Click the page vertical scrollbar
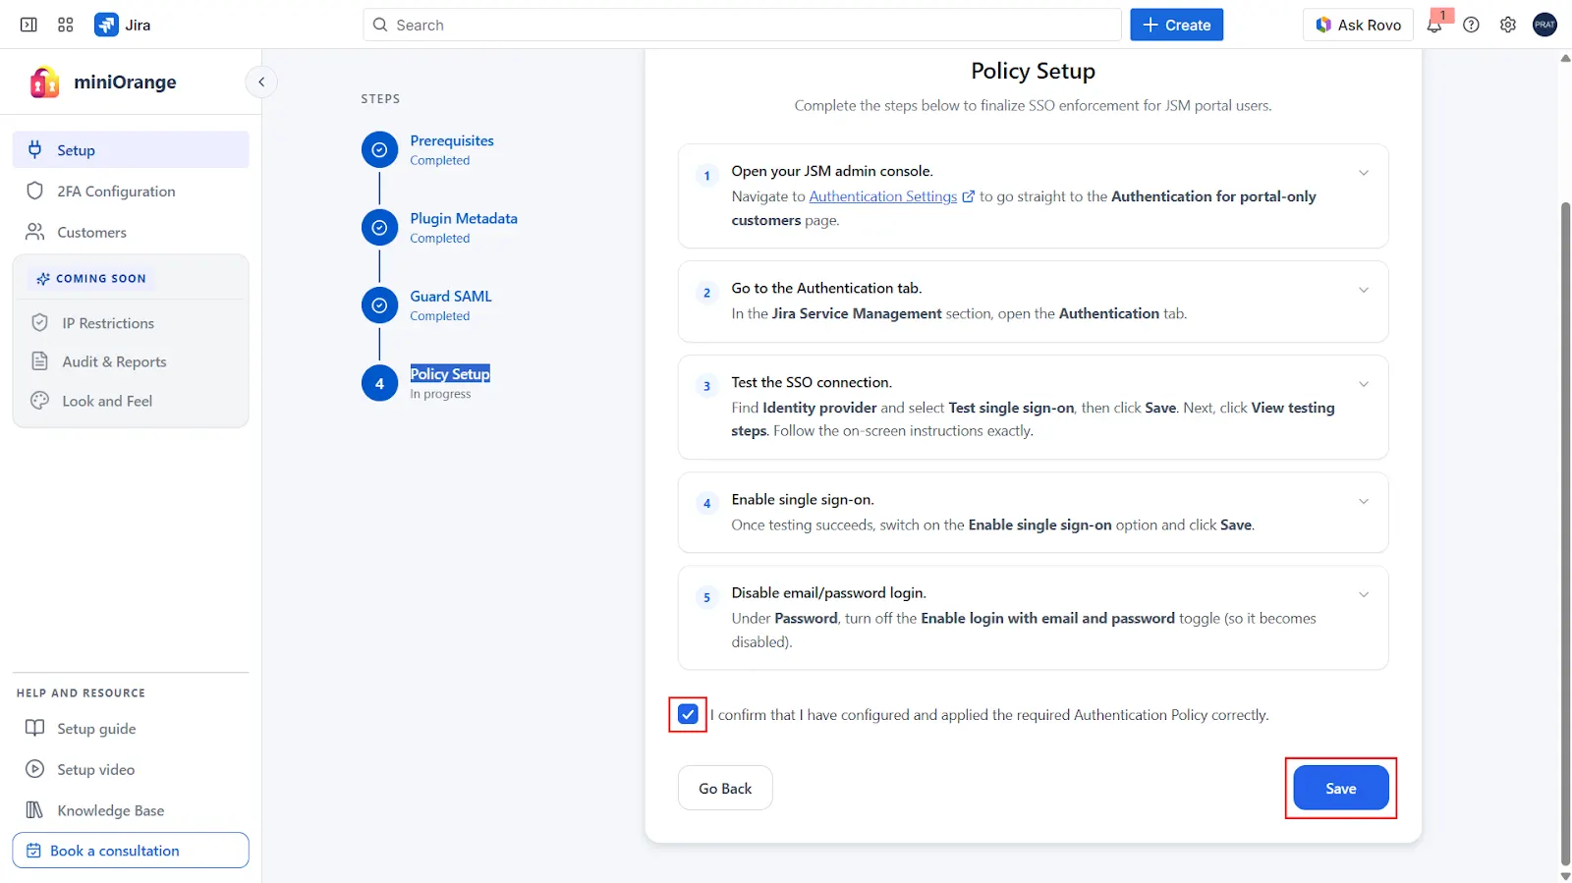This screenshot has height=883, width=1572. (1565, 535)
